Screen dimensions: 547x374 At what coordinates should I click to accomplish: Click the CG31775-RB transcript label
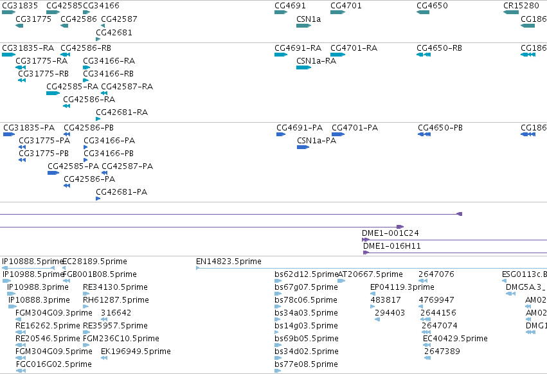44,74
